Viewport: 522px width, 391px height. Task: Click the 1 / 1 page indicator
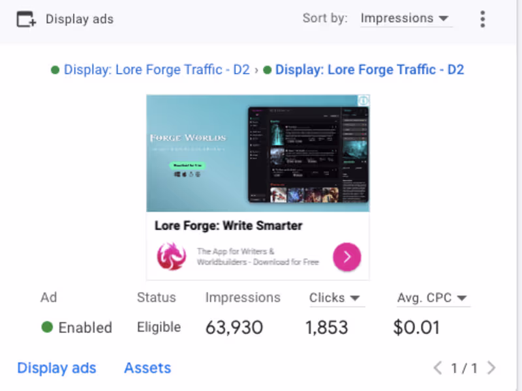tap(464, 368)
